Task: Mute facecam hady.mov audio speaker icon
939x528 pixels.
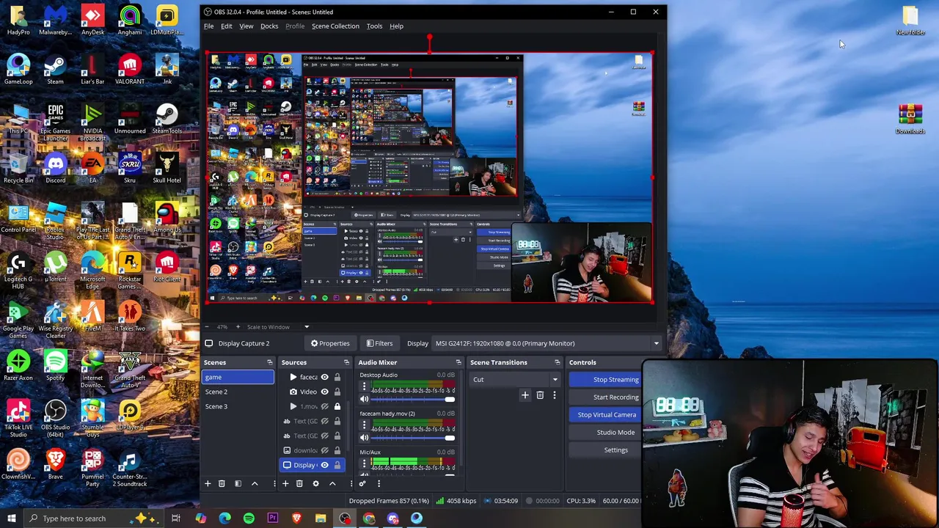Action: point(364,437)
